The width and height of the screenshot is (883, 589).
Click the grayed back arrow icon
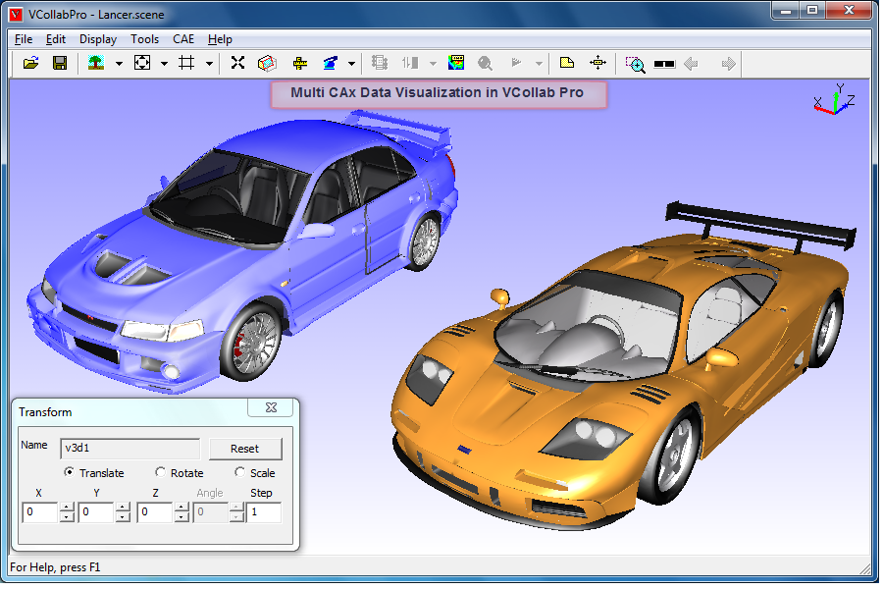691,63
